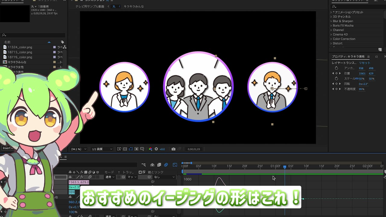Open resolution dropdown showing 1/2画質
The image size is (386, 217).
pos(102,149)
